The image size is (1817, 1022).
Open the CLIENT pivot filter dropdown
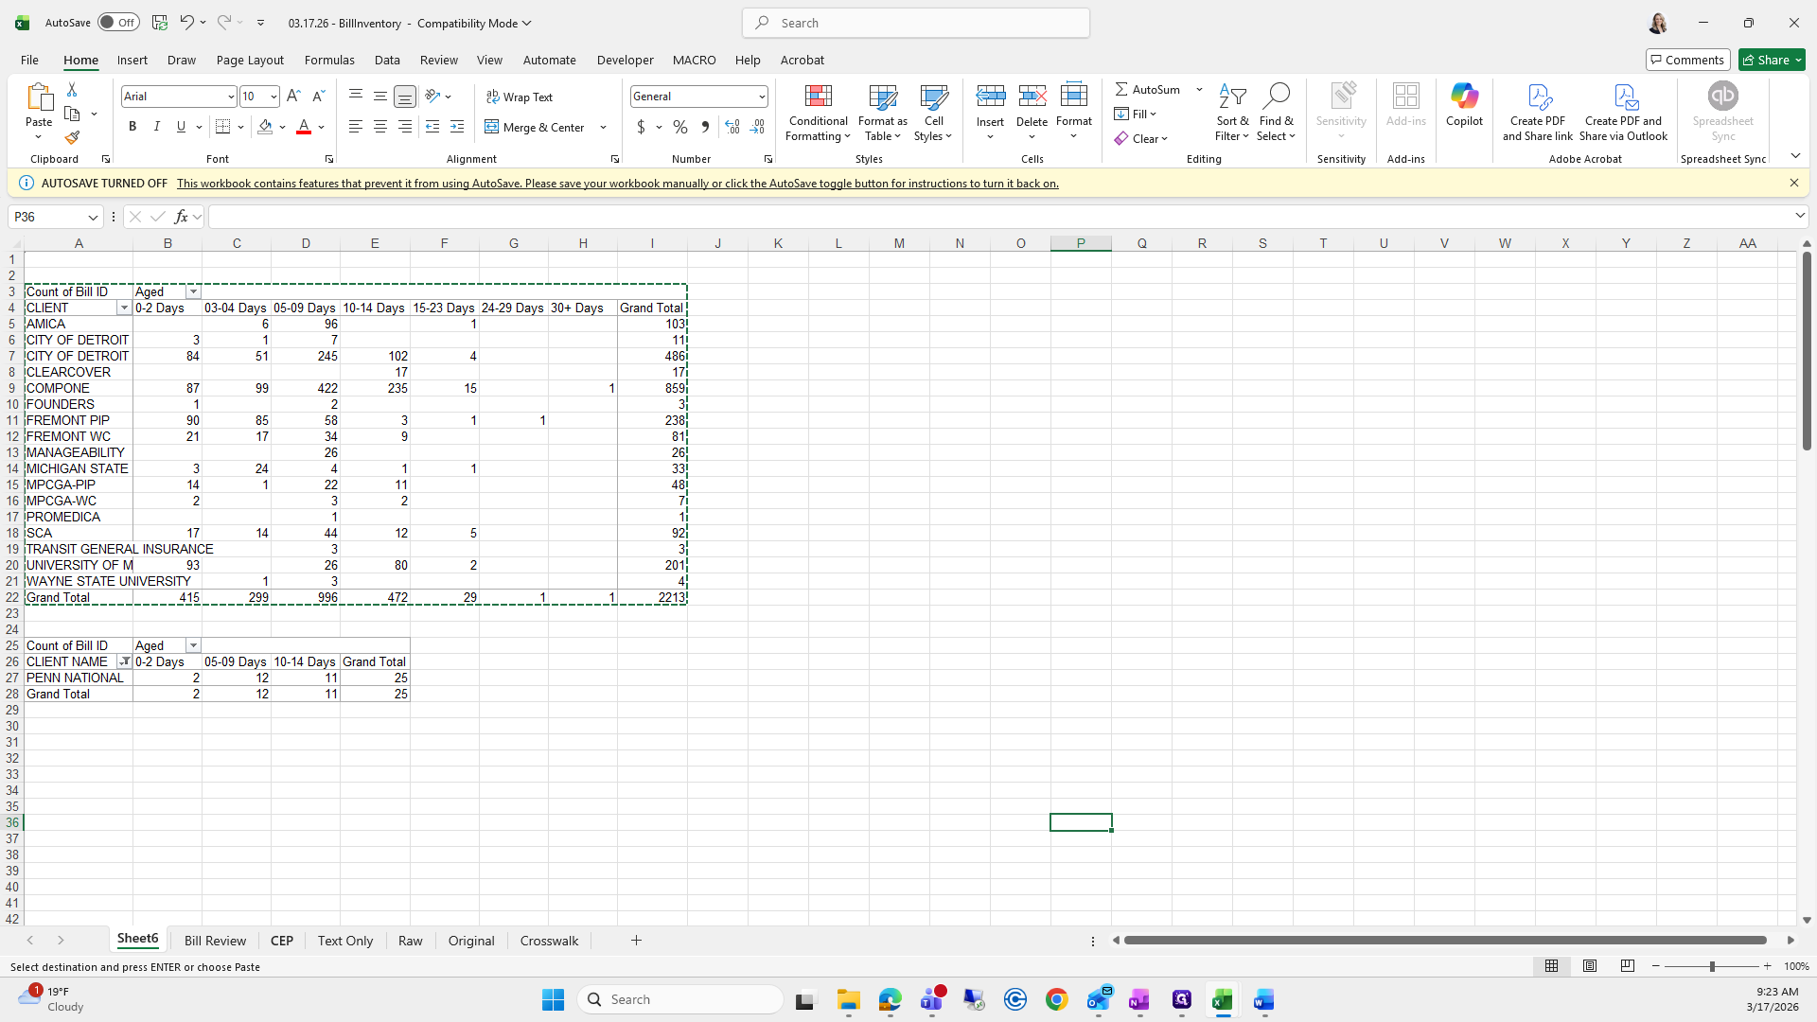pyautogui.click(x=123, y=308)
